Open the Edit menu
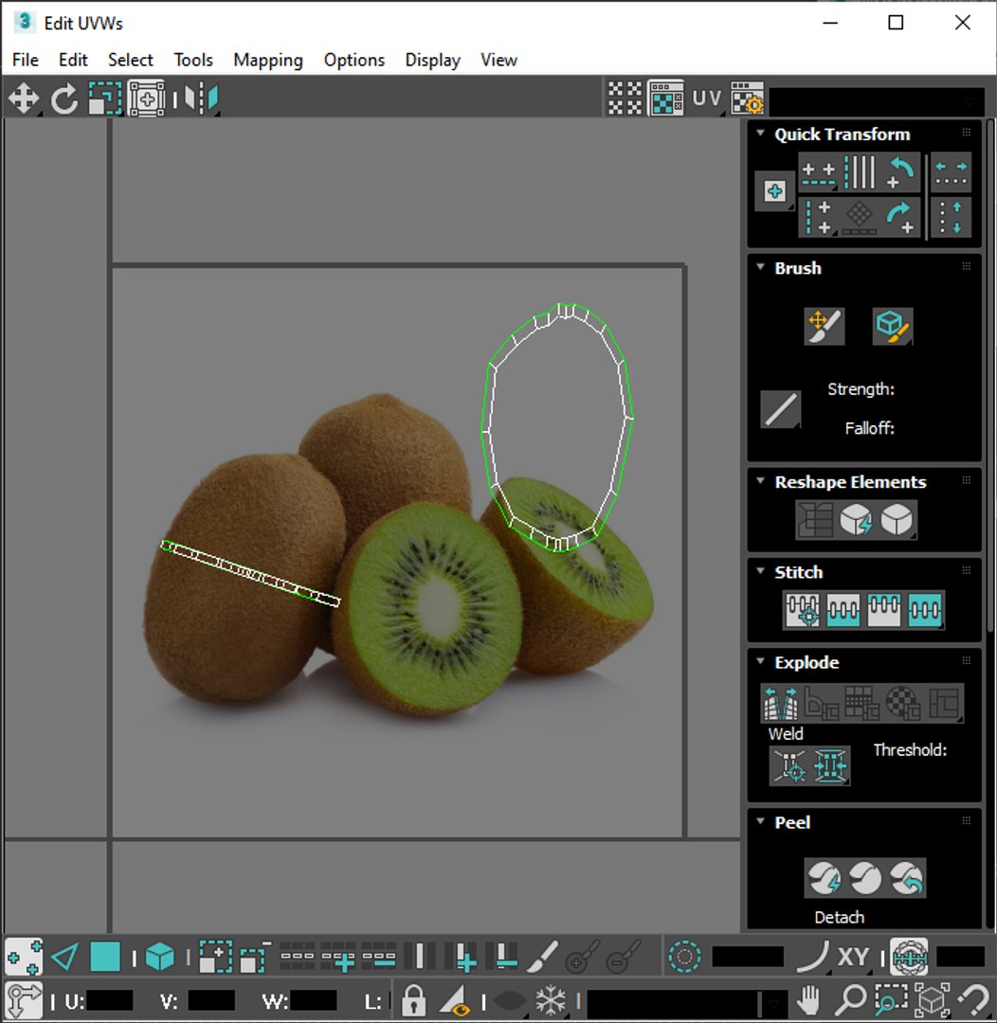 (x=73, y=60)
